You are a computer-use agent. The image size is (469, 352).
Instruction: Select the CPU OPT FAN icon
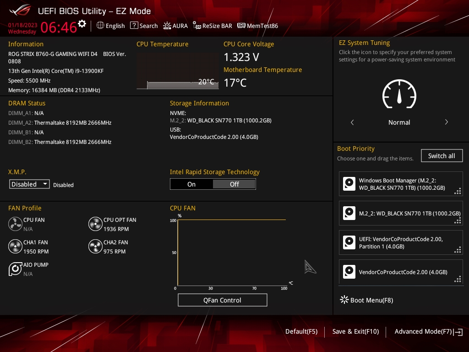click(x=95, y=224)
